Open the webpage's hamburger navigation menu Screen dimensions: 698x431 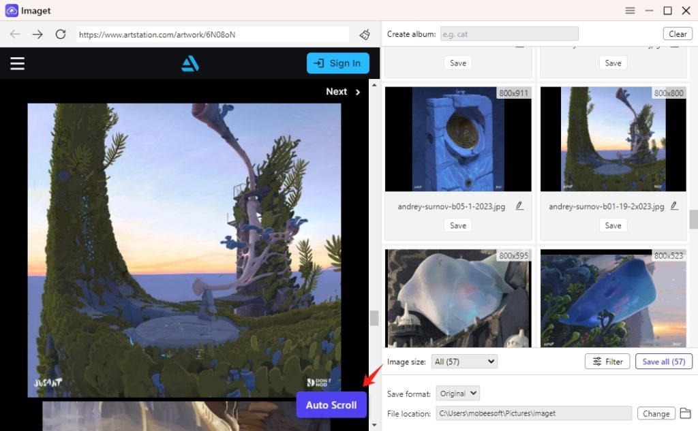pyautogui.click(x=17, y=63)
